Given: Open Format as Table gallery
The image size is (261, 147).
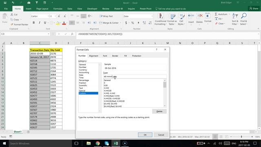Looking at the screenshot, I should [x=172, y=19].
